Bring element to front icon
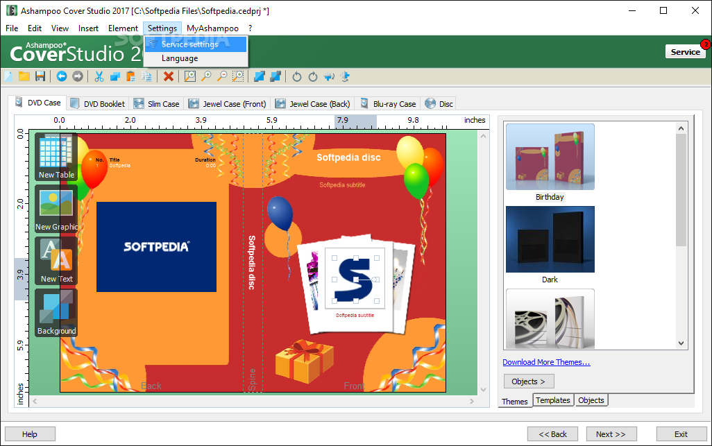712x446 pixels. point(260,76)
